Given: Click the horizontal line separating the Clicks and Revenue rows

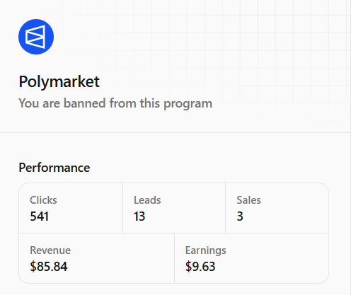Looking at the screenshot, I should (173, 233).
